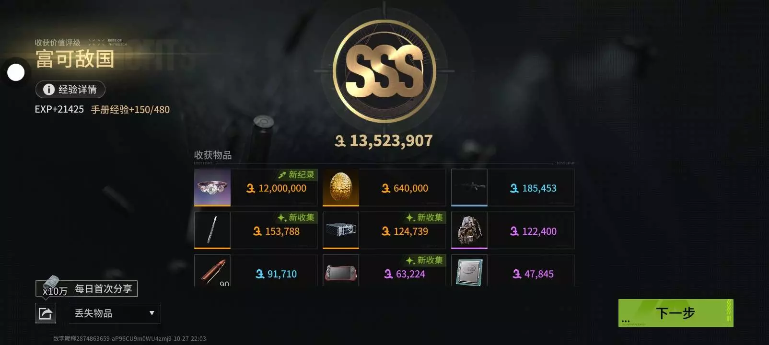Tap the thin rod item worth 153,788
The width and height of the screenshot is (769, 345).
tap(212, 230)
